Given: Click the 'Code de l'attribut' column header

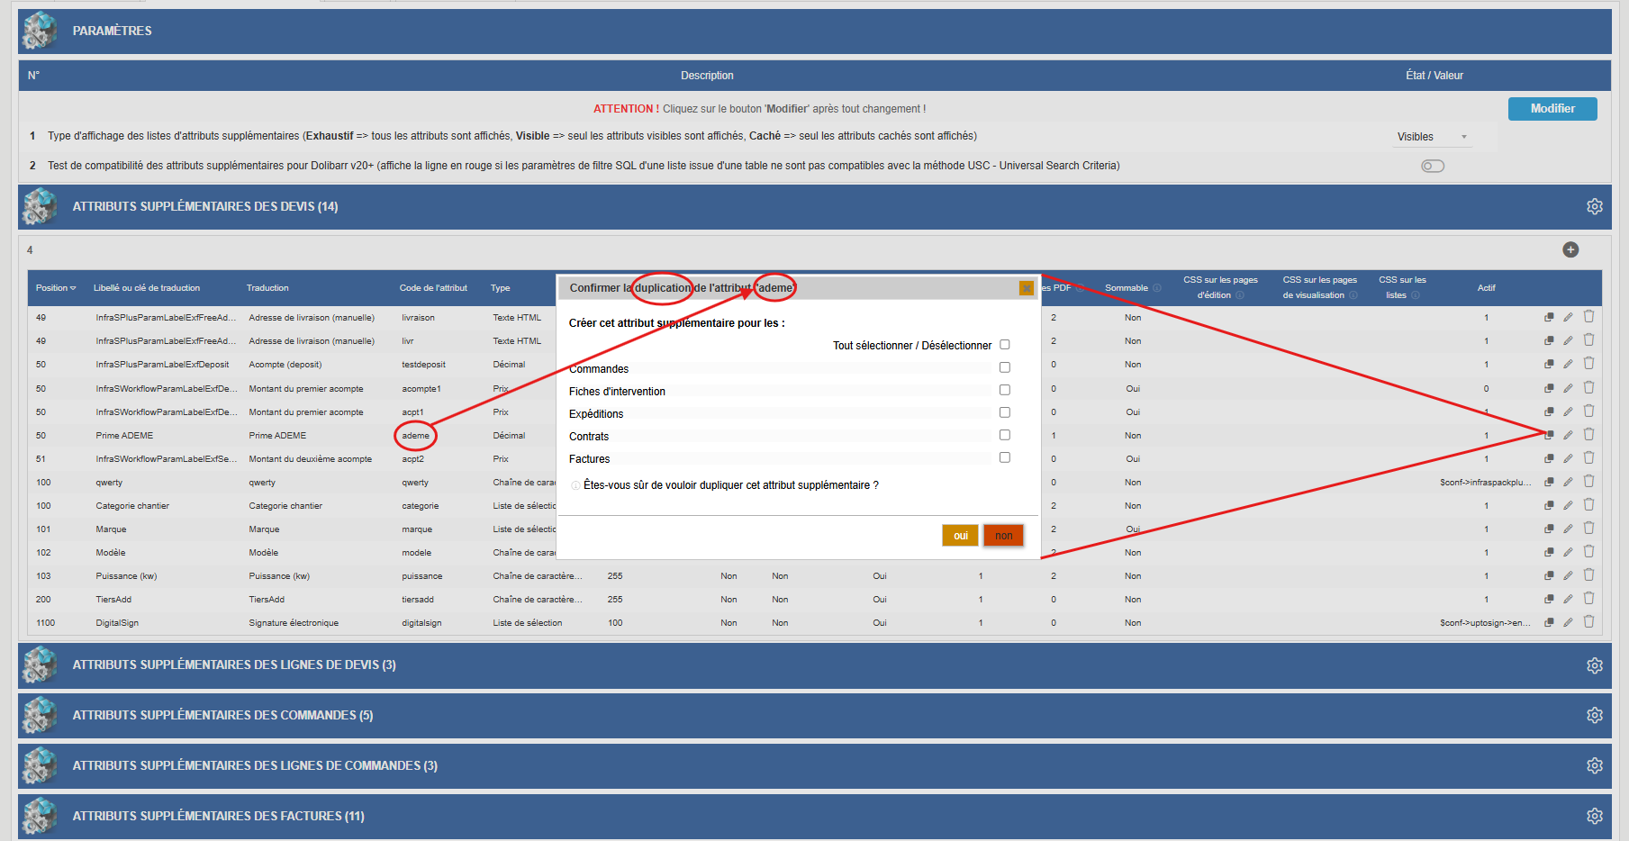Looking at the screenshot, I should [433, 288].
